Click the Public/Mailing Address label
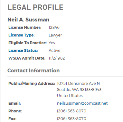This screenshot has height=122, width=123. tap(32, 84)
